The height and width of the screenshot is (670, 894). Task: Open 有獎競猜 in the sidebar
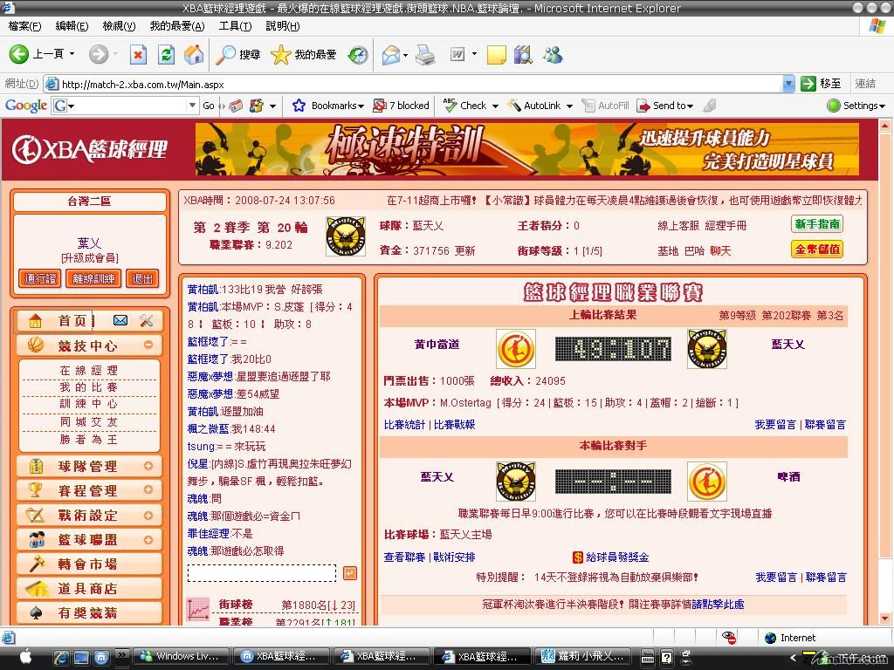[90, 613]
